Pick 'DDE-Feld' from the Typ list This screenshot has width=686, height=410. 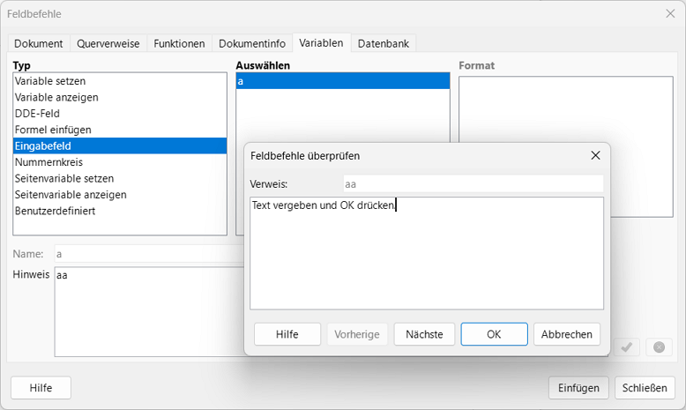[37, 114]
